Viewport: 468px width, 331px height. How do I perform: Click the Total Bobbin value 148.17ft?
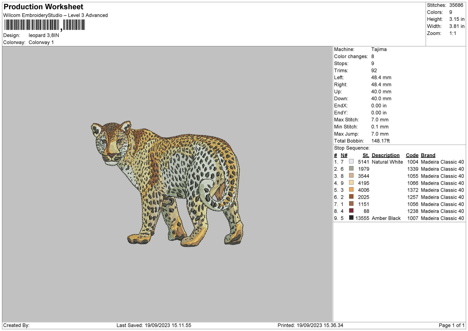(x=381, y=141)
